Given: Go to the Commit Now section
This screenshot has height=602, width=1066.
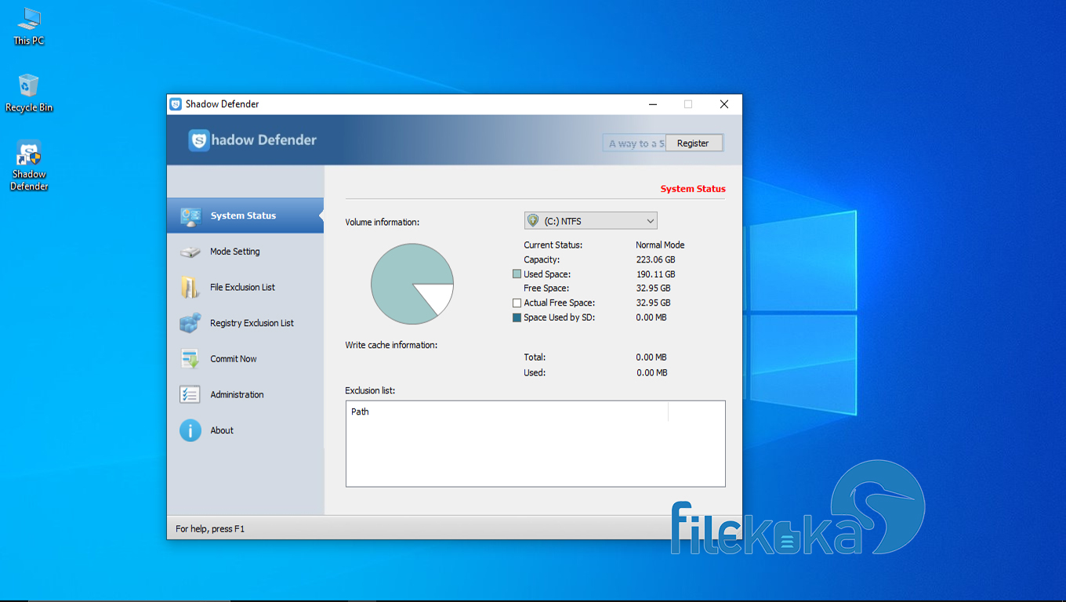Looking at the screenshot, I should (x=245, y=359).
